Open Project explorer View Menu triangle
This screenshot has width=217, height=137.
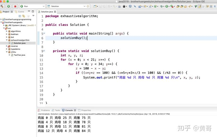[33, 16]
